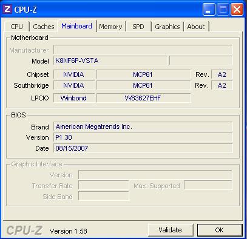Select the Chipset vendor NVIDIA field
The image size is (247, 239).
pyautogui.click(x=74, y=74)
